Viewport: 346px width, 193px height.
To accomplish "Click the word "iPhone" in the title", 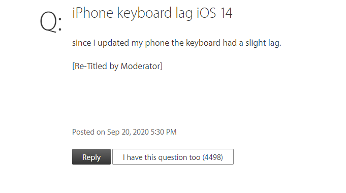I will pyautogui.click(x=92, y=13).
